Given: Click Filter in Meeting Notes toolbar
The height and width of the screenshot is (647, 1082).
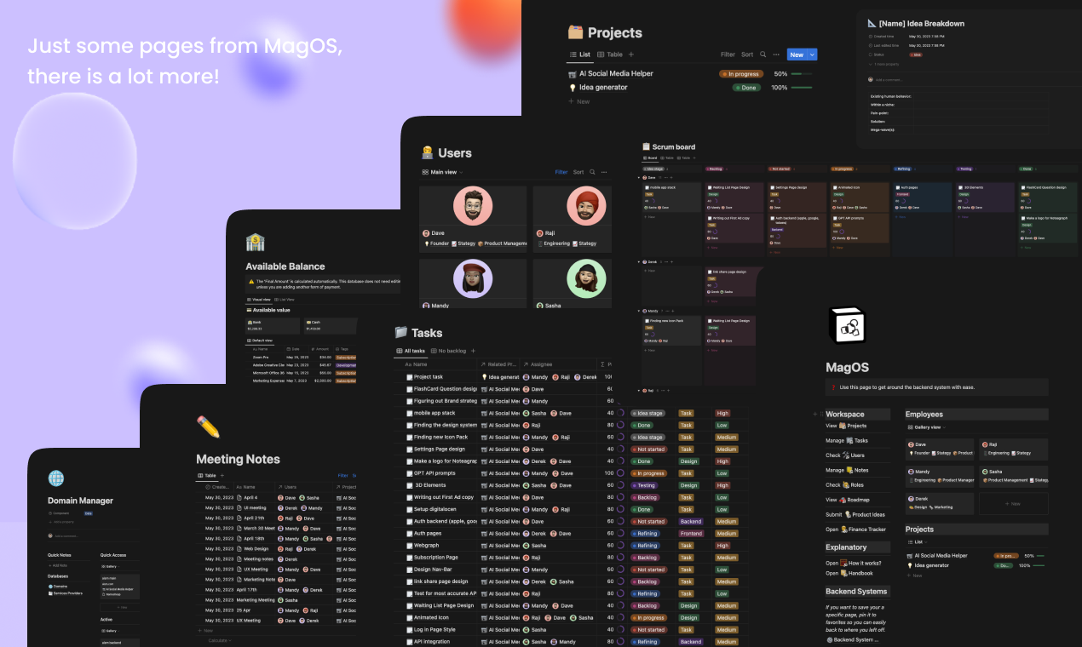Looking at the screenshot, I should pos(342,475).
